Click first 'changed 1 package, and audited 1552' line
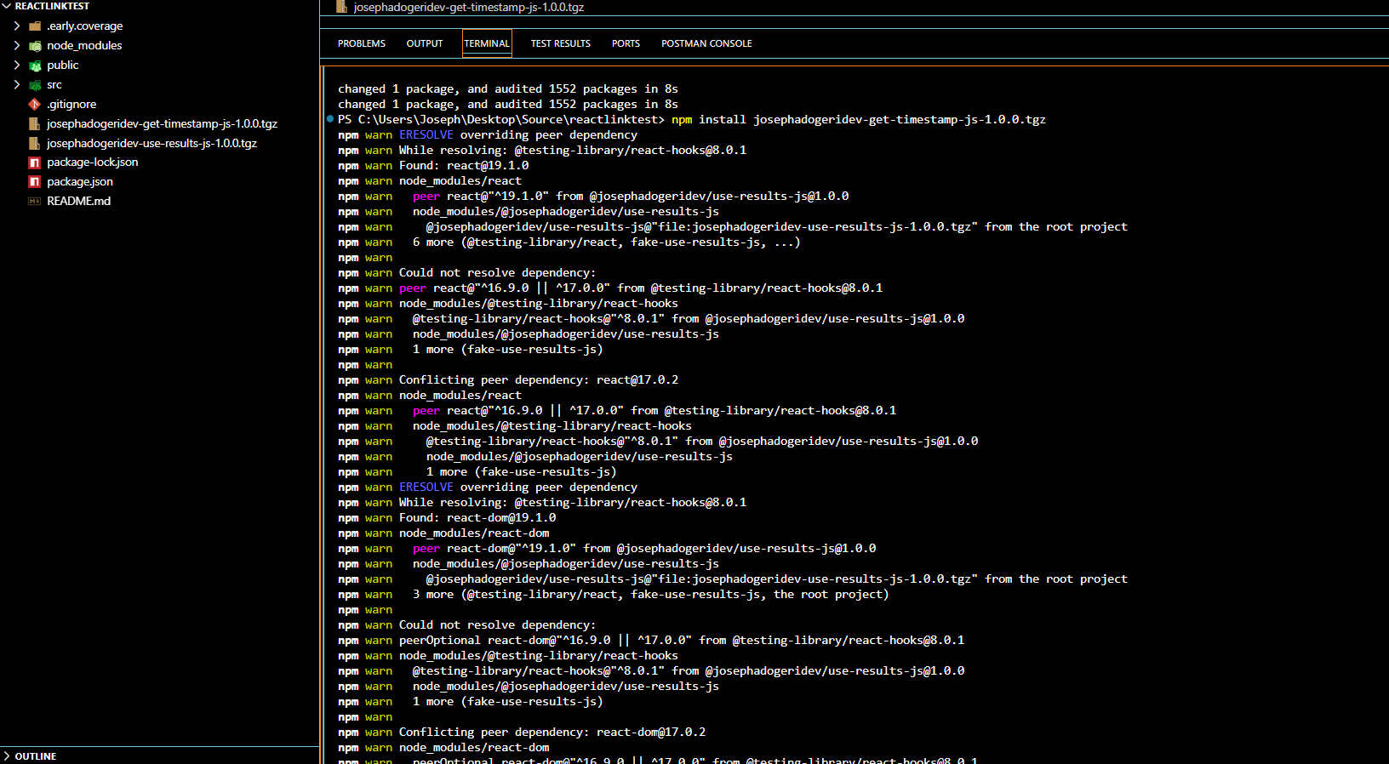The width and height of the screenshot is (1389, 764). [508, 89]
